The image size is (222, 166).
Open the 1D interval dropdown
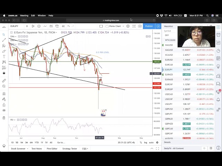click(27, 26)
